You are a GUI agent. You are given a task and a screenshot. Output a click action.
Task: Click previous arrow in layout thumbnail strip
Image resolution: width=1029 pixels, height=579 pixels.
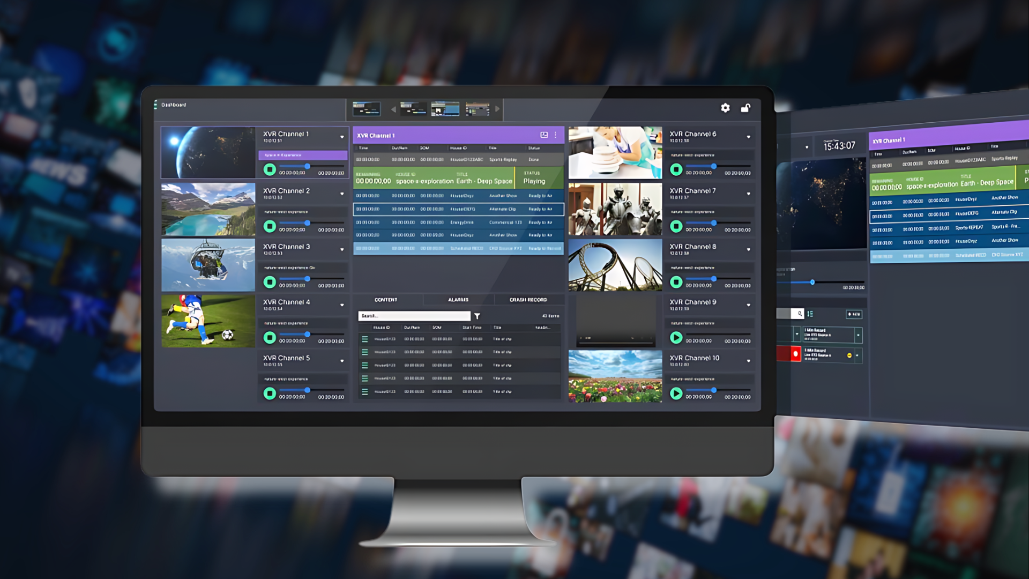point(393,109)
